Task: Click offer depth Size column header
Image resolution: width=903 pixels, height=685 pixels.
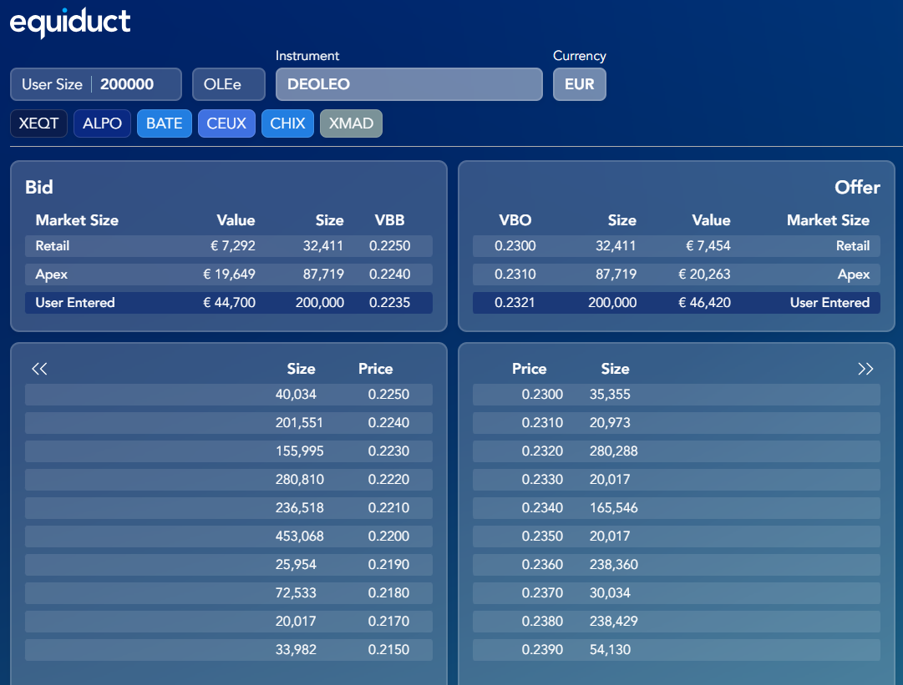Action: pos(615,369)
